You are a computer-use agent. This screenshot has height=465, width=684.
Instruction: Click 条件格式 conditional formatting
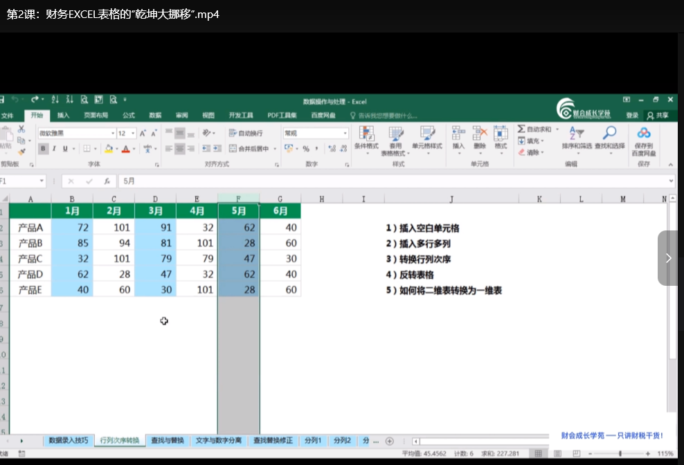(366, 140)
